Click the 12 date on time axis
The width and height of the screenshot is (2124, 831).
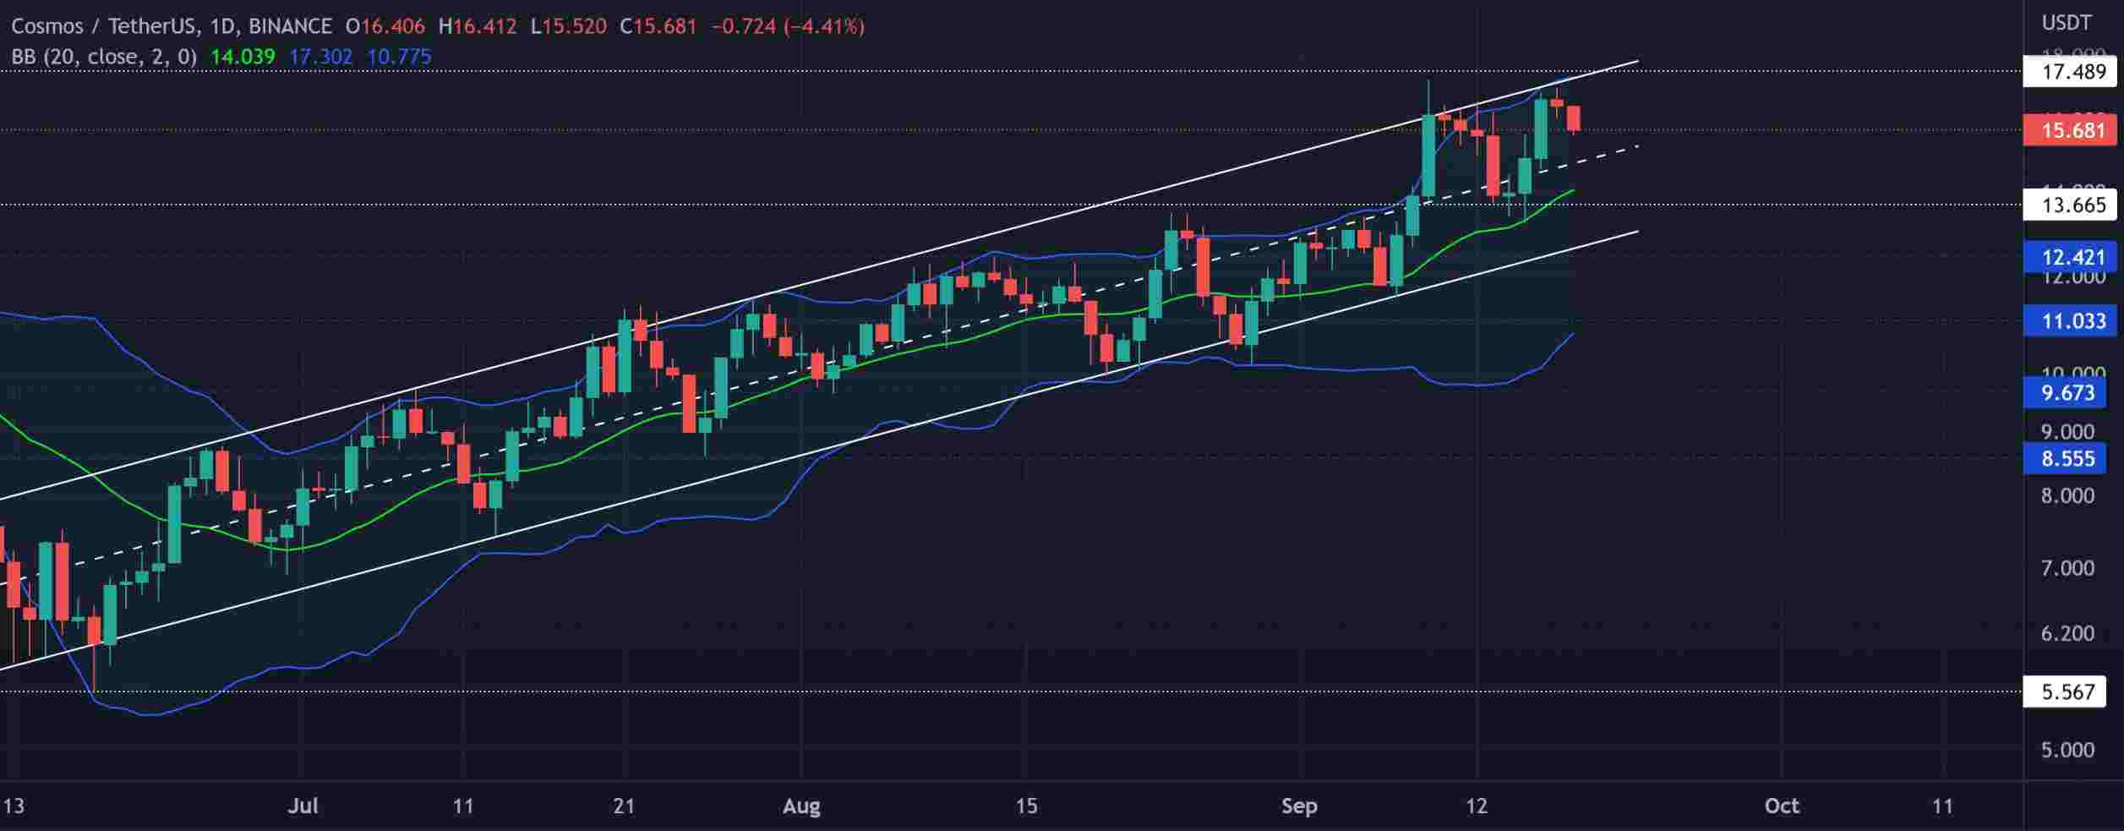[x=1477, y=806]
